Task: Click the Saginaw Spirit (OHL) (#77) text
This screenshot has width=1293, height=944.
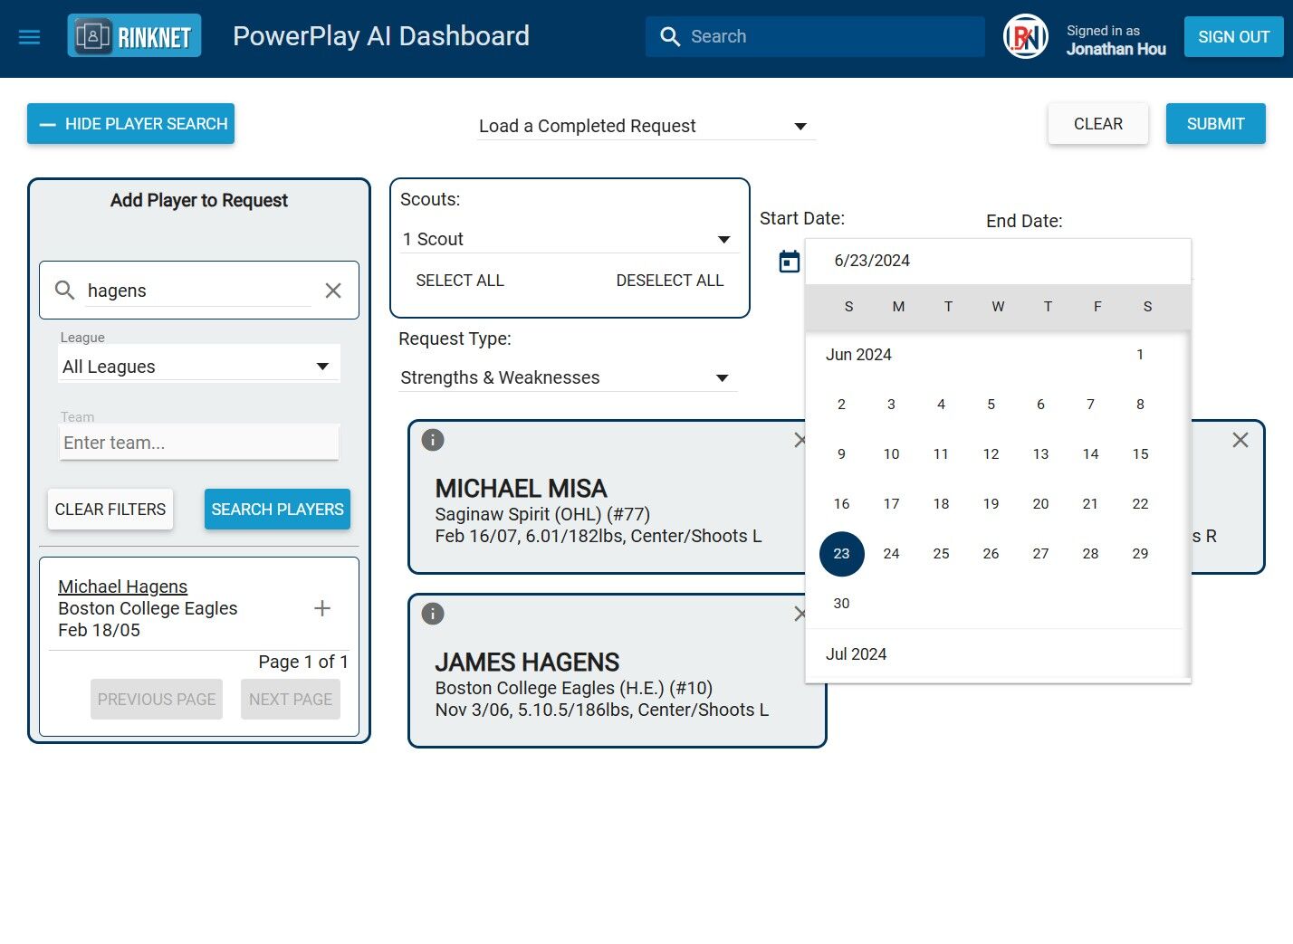Action: (x=542, y=514)
